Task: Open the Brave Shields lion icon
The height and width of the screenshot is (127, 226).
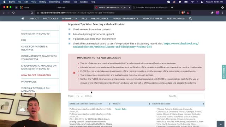Action: pos(183,13)
